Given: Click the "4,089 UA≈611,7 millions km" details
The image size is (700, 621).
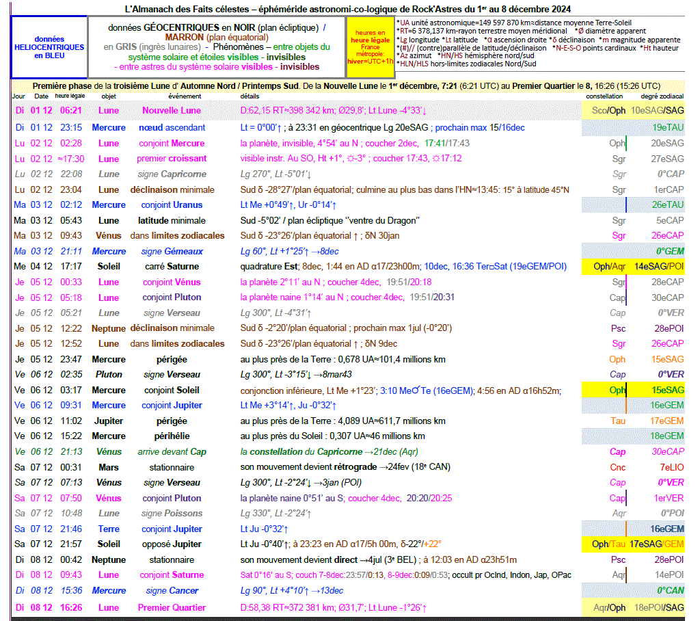Looking at the screenshot, I should pos(392,421).
